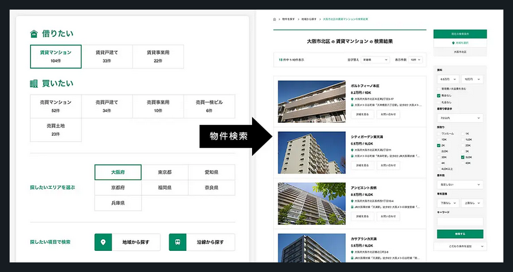Screen dimensions: 513x272
Task: Click the large black 物件検索 arrow
Action: coord(240,136)
